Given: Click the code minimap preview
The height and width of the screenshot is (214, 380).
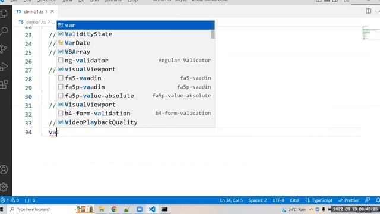Looking at the screenshot, I should click(x=370, y=33).
